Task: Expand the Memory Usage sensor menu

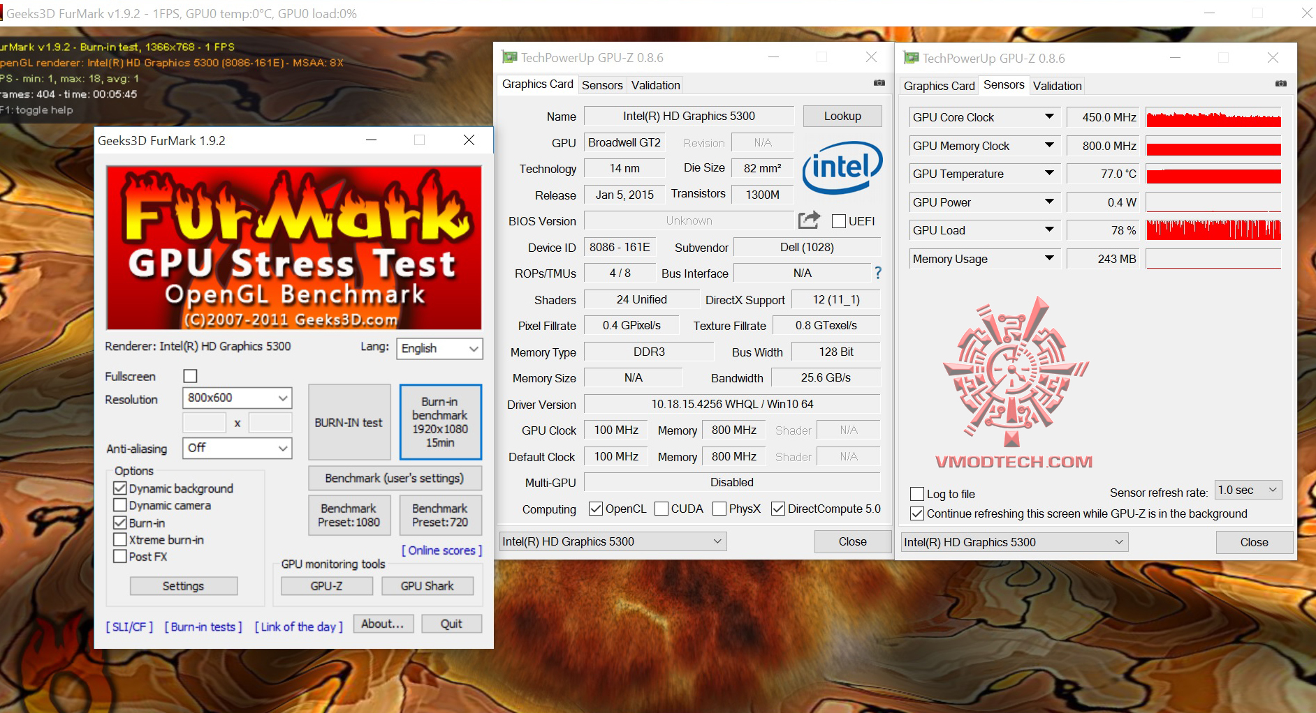Action: (x=1049, y=258)
